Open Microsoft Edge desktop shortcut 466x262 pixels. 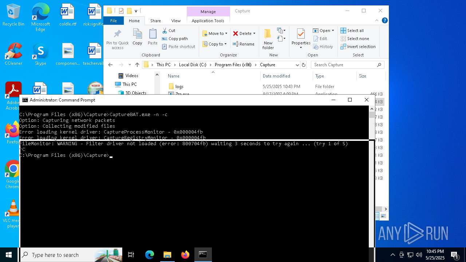click(x=40, y=17)
